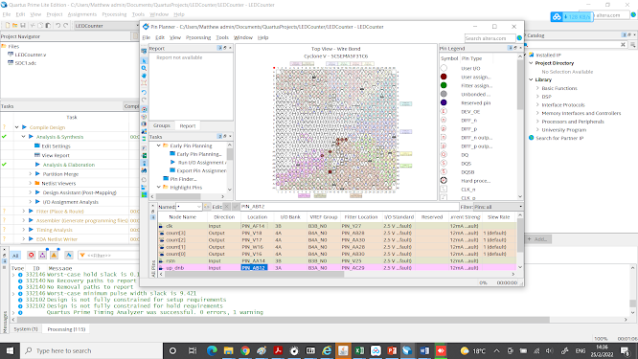
Task: Open the LEDCounter project dropdown in toolbar
Action: pos(137,25)
